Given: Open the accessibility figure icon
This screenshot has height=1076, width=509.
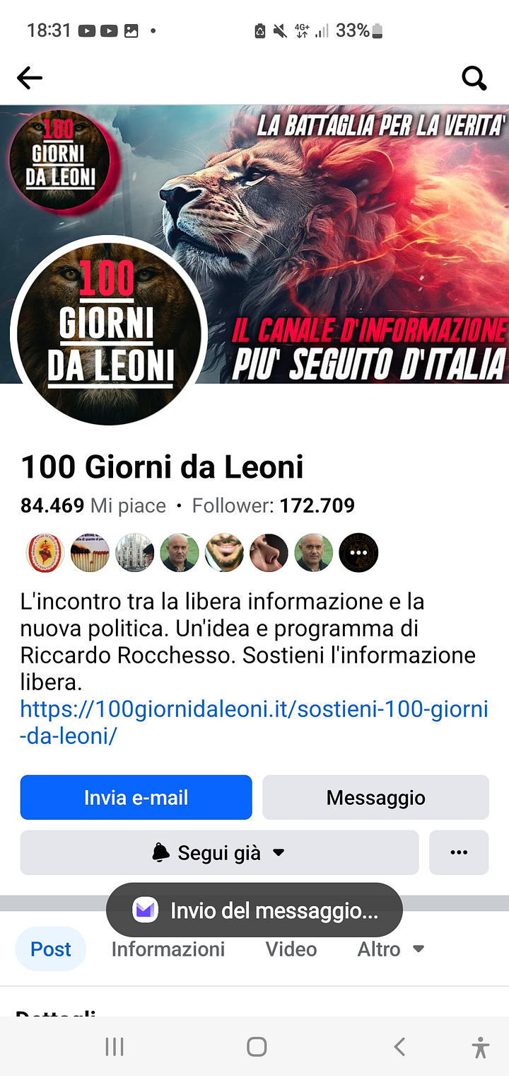Looking at the screenshot, I should (x=481, y=1046).
